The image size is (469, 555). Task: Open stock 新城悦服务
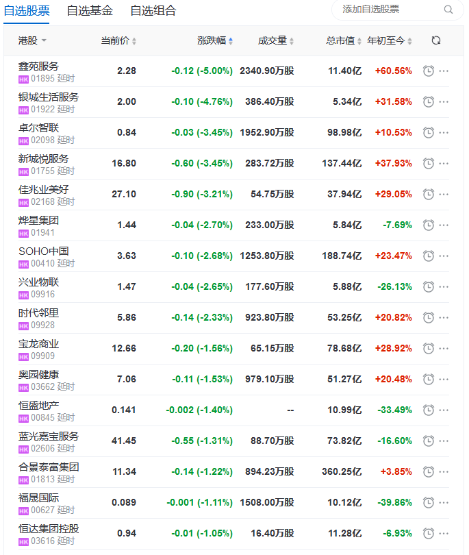44,158
